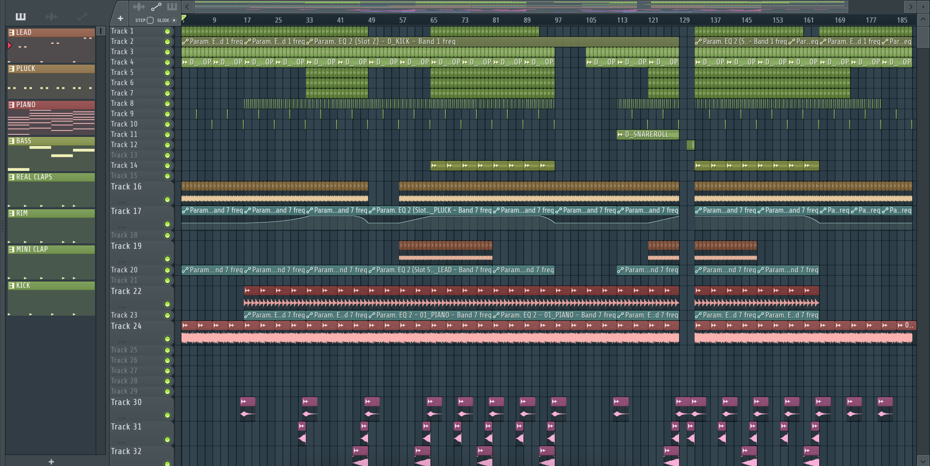Click the vertical scrollbar up arrow
930x466 pixels.
point(923,19)
